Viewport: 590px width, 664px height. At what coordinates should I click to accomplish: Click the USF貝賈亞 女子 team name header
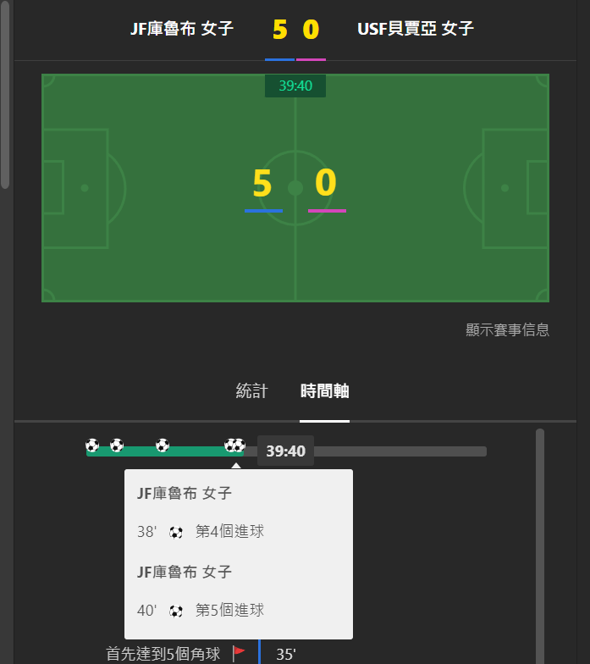click(415, 29)
